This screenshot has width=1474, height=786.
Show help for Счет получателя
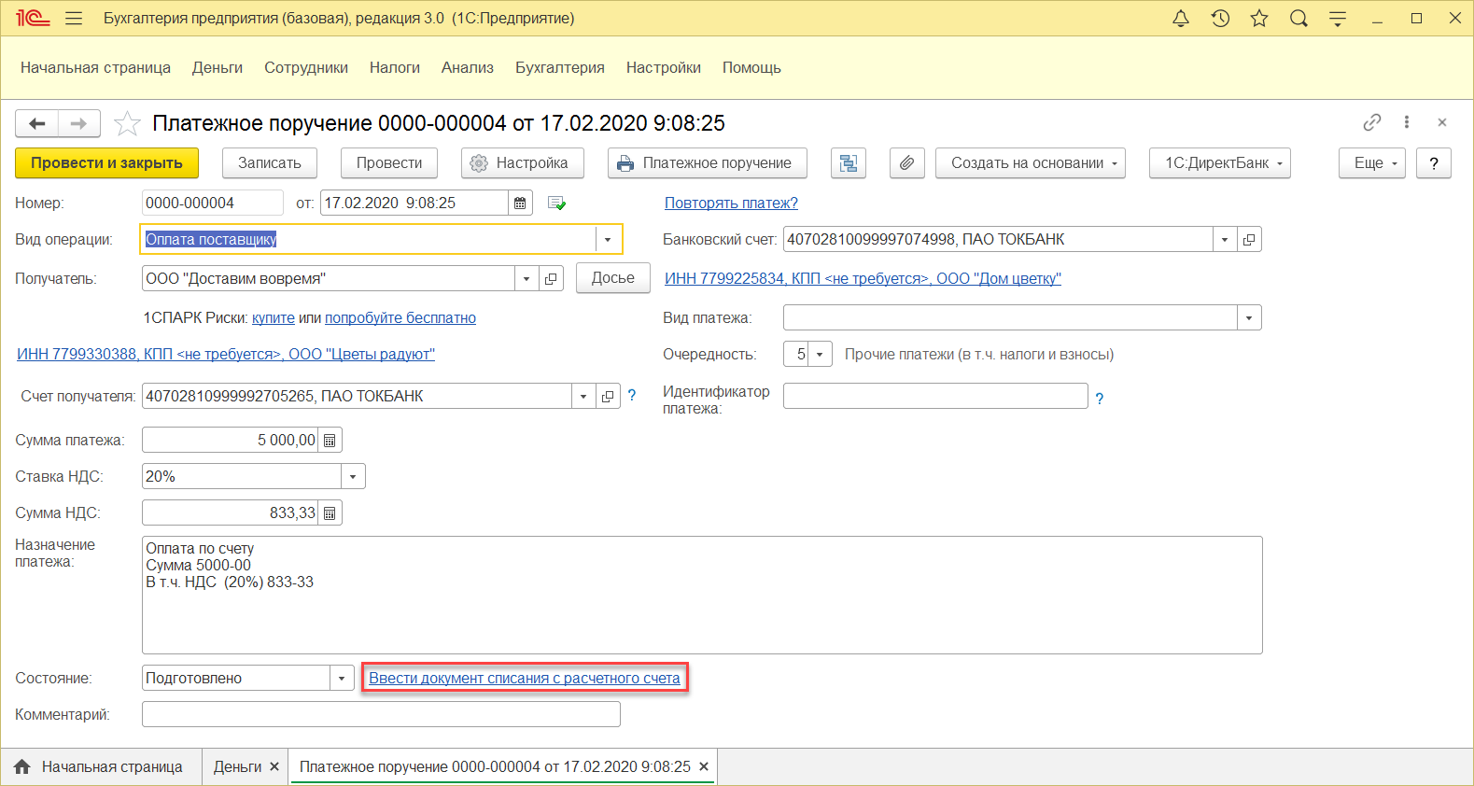click(x=632, y=396)
